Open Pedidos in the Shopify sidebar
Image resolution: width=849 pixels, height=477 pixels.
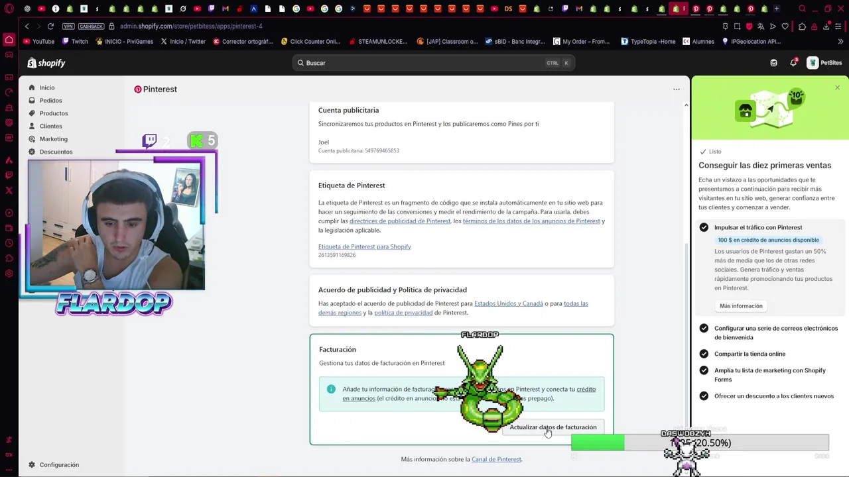[x=50, y=101]
